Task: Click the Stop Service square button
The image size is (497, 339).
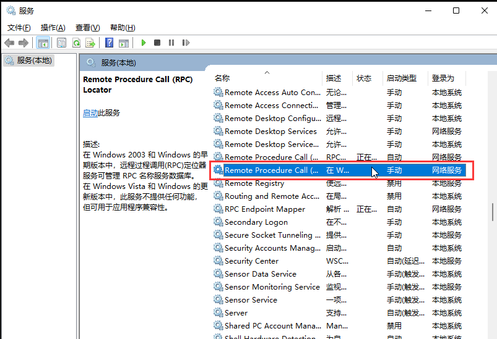Action: point(157,43)
